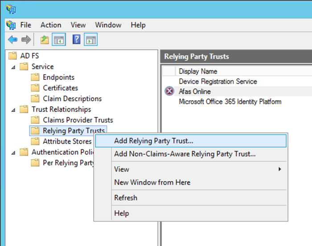Click the Service folder icon
The height and width of the screenshot is (246, 312).
point(24,66)
